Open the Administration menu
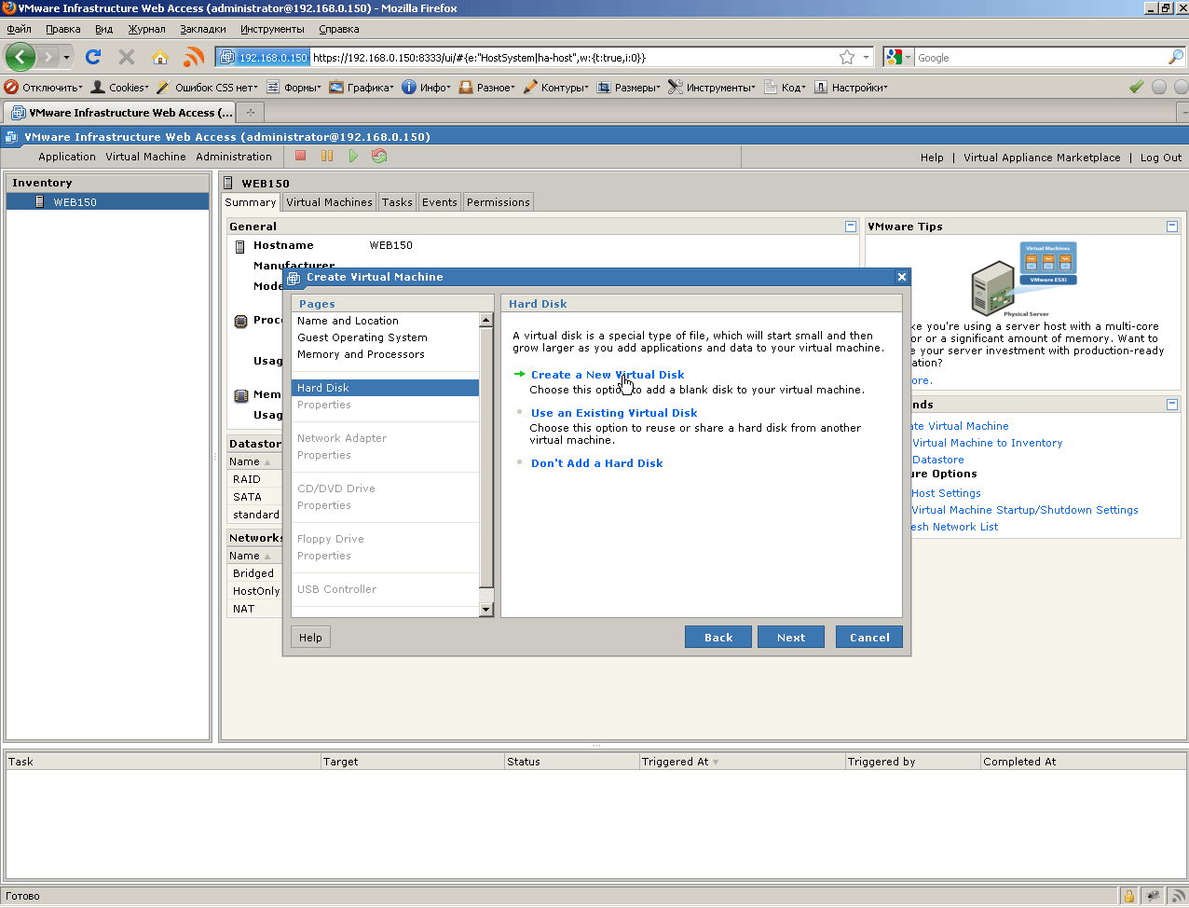Screen dimensions: 1189x908 coord(234,157)
